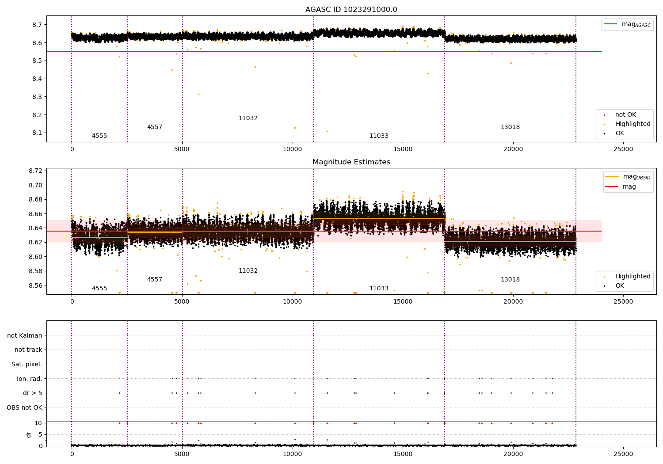Click the "Magnitude Estimates" plot title
663x464 pixels.
[x=351, y=162]
